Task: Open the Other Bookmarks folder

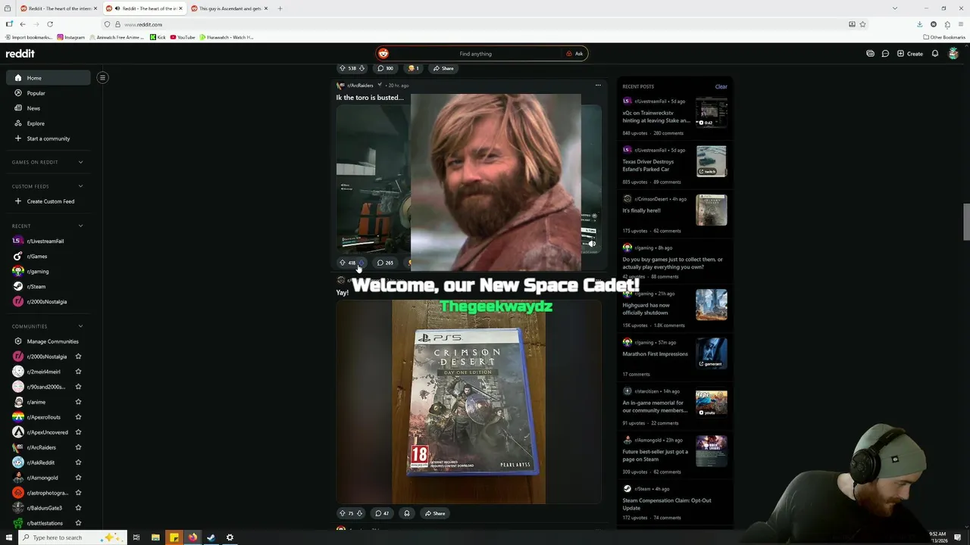Action: (x=944, y=37)
